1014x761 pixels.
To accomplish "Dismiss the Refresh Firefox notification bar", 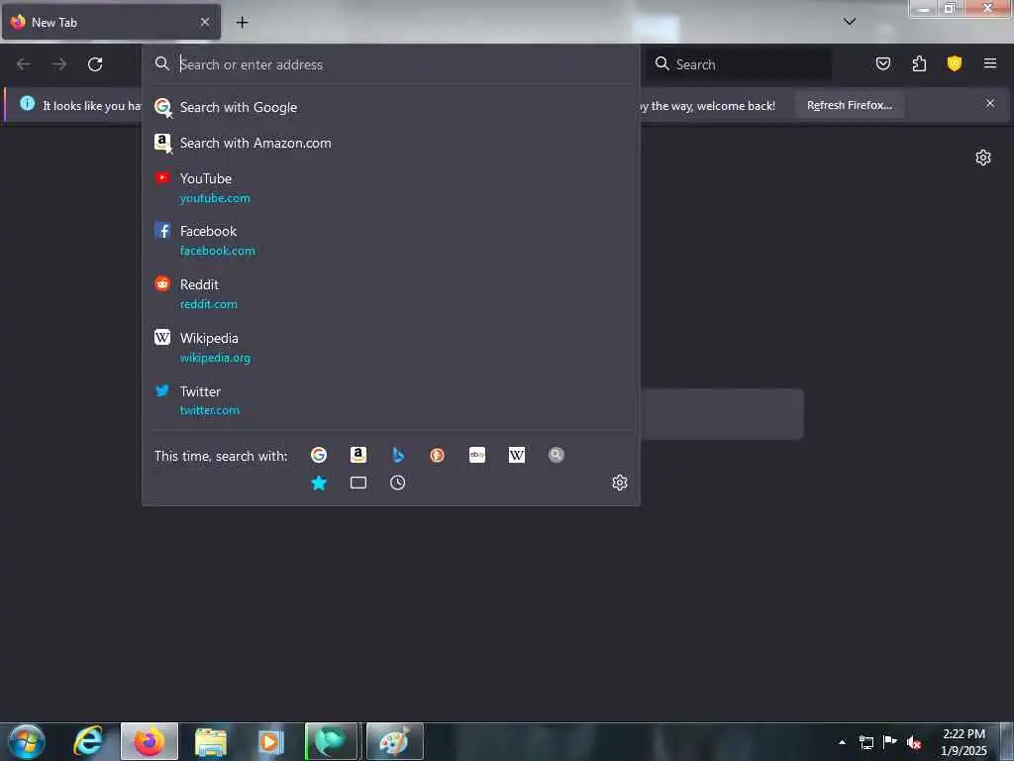I will (990, 103).
